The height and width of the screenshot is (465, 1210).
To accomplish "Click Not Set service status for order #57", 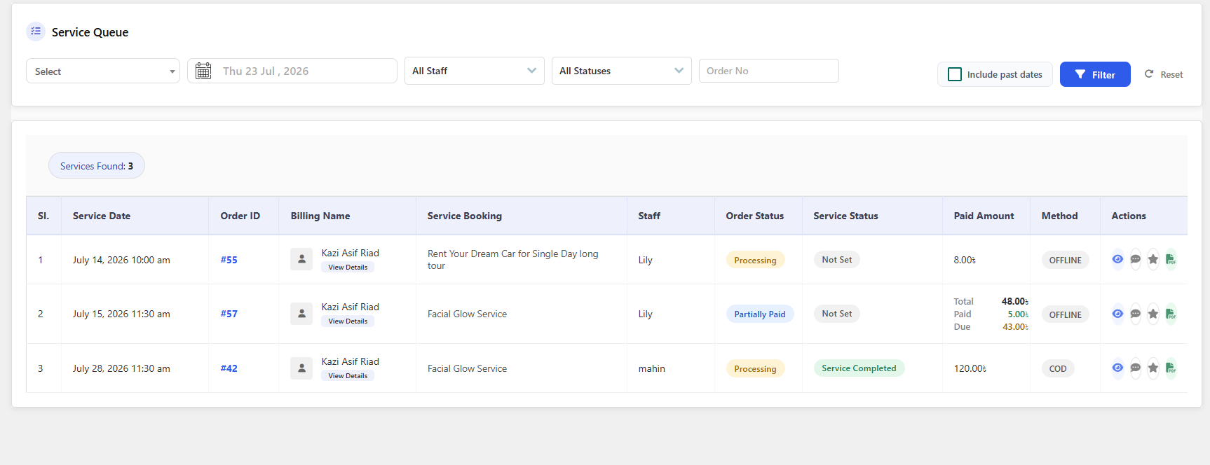I will (x=836, y=314).
